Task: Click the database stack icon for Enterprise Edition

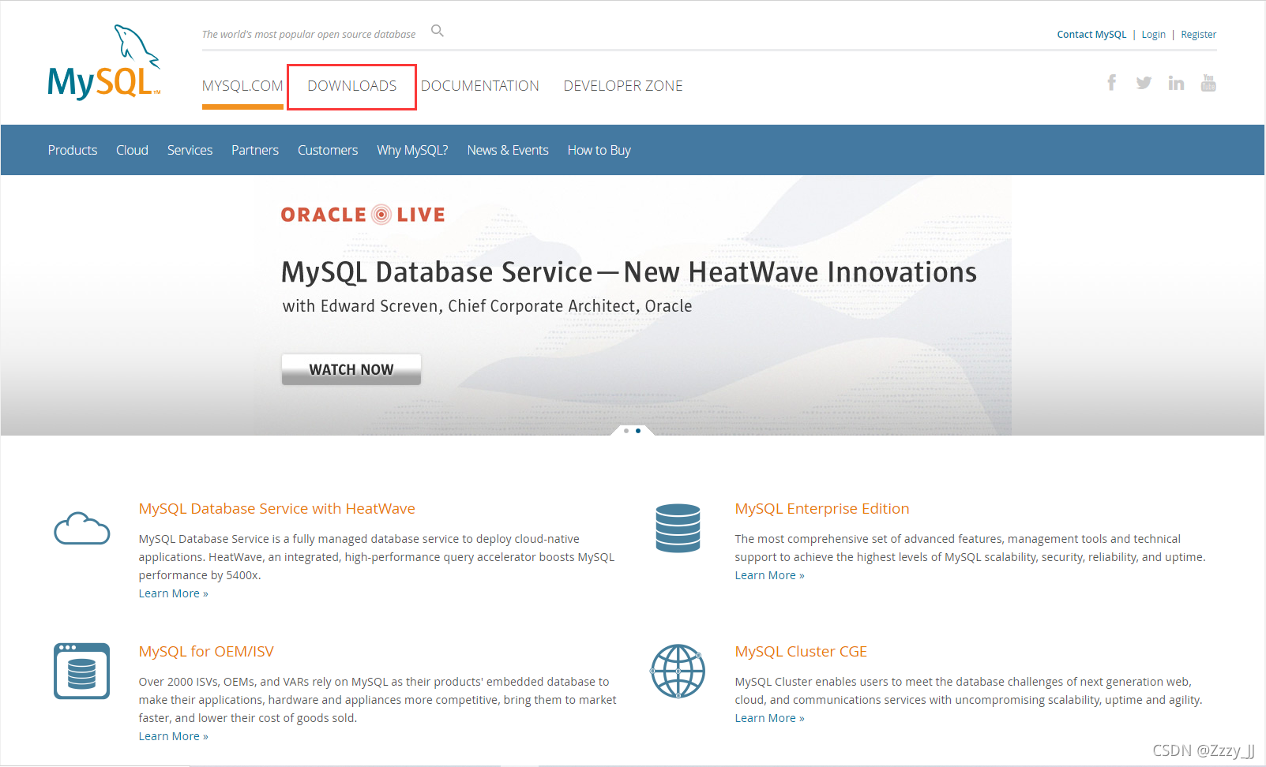Action: coord(678,528)
